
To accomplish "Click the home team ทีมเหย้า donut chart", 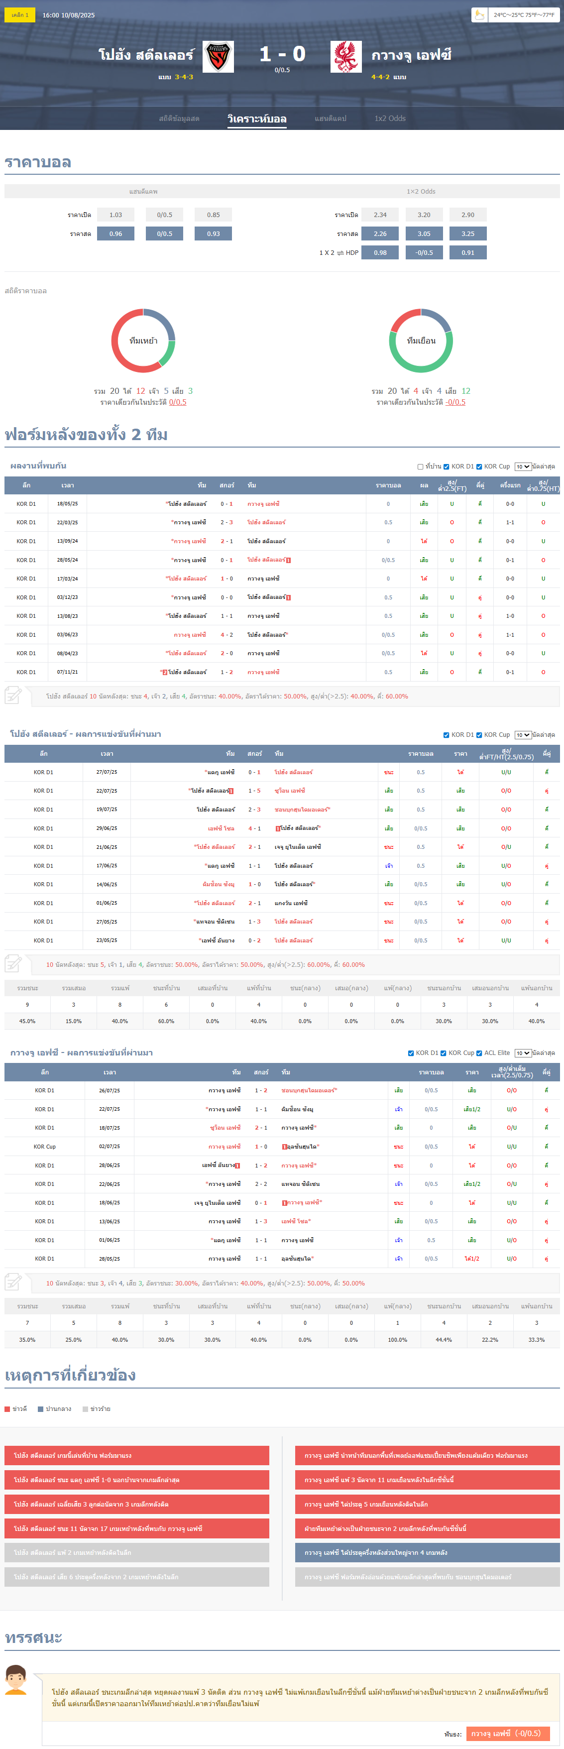I will coord(143,341).
